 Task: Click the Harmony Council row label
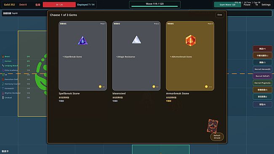click(12, 84)
